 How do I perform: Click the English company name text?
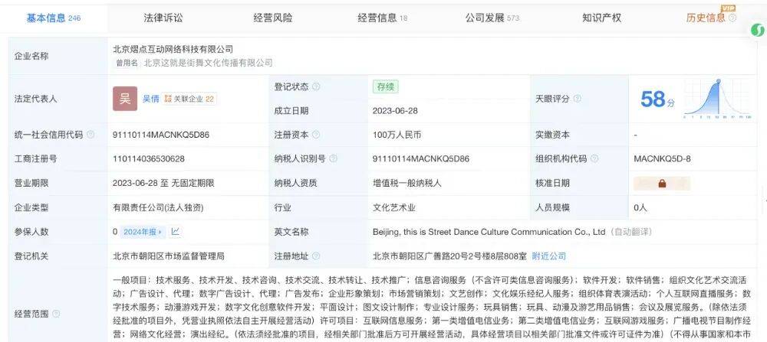(489, 232)
